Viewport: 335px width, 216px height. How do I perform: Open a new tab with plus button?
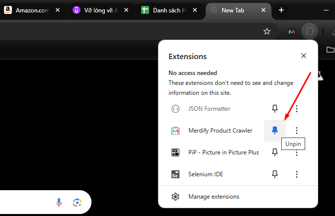click(281, 10)
